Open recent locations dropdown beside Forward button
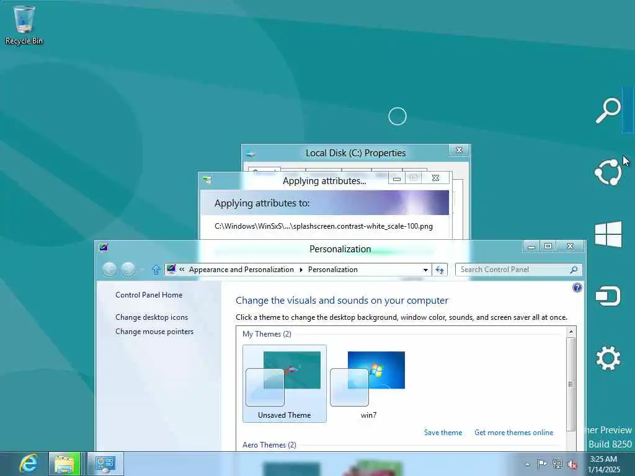This screenshot has height=476, width=635. click(x=142, y=270)
